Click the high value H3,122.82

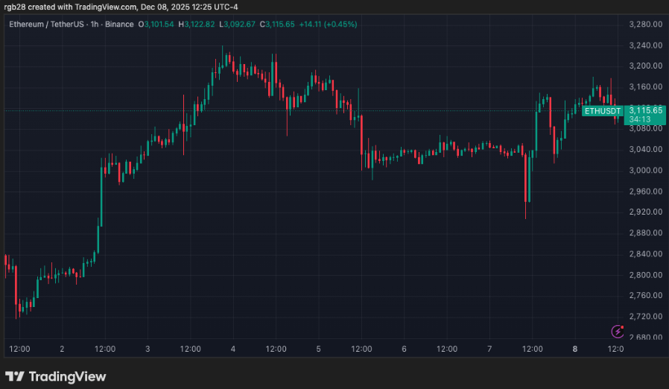196,25
